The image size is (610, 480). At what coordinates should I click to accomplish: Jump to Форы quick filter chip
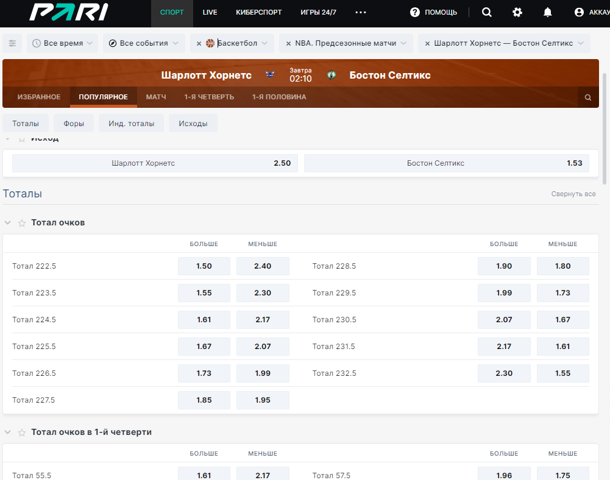(x=74, y=123)
